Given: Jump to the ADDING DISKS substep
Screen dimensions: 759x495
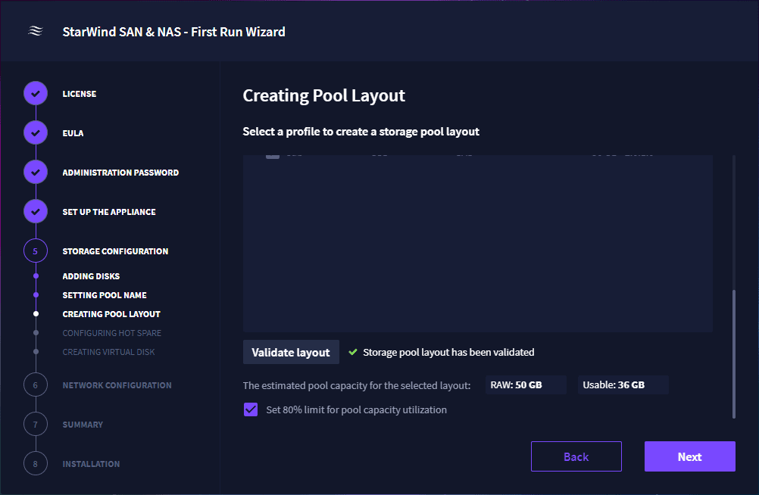Looking at the screenshot, I should (91, 276).
